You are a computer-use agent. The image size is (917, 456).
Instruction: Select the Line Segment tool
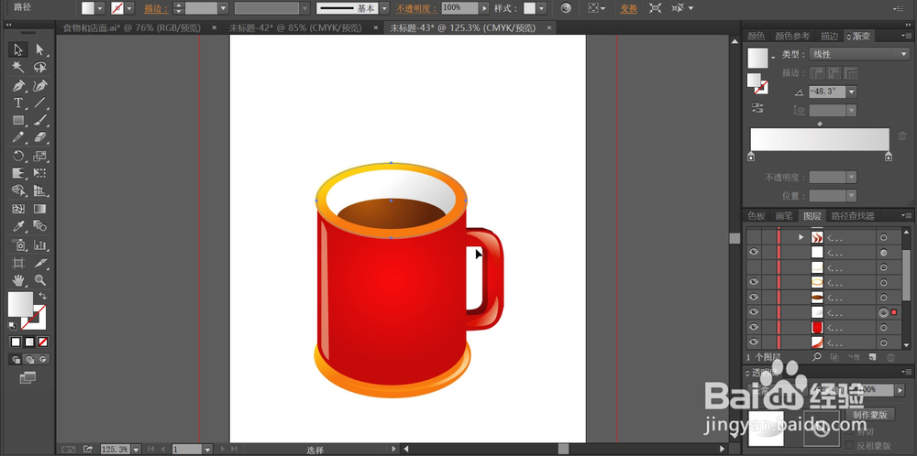tap(39, 103)
